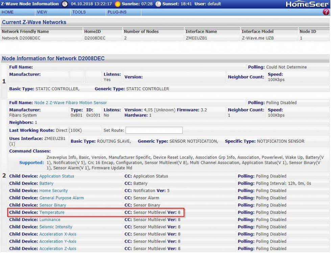Select the Home Security child device
Image resolution: width=331 pixels, height=253 pixels.
coord(53,191)
